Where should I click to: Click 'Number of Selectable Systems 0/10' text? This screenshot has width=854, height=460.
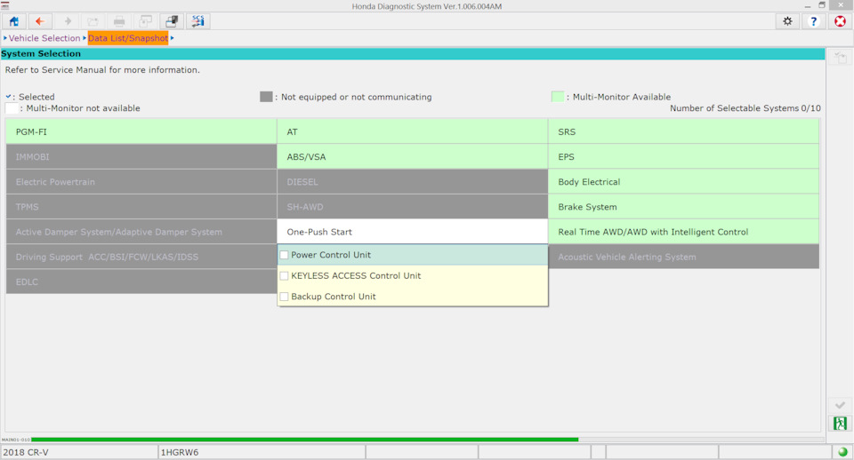tap(745, 108)
